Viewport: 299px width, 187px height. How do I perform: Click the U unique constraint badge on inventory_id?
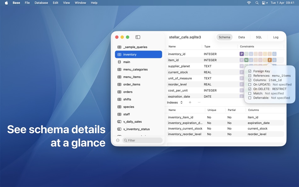pos(251,54)
